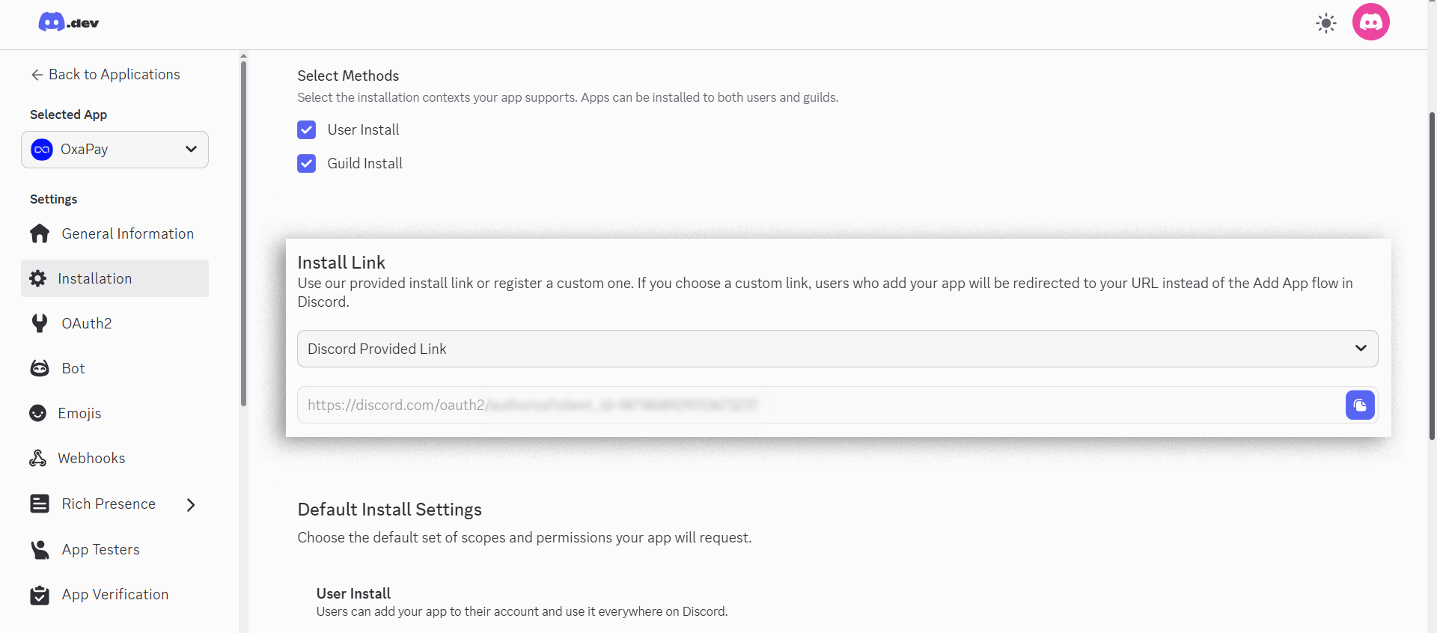Click the Discord .dev logo

coord(68,22)
